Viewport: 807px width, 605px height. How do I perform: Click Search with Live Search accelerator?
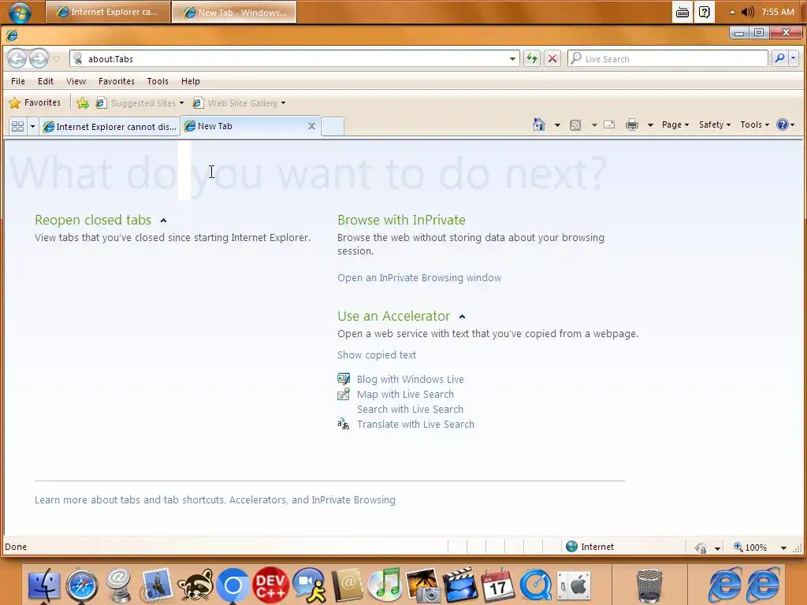pyautogui.click(x=410, y=409)
